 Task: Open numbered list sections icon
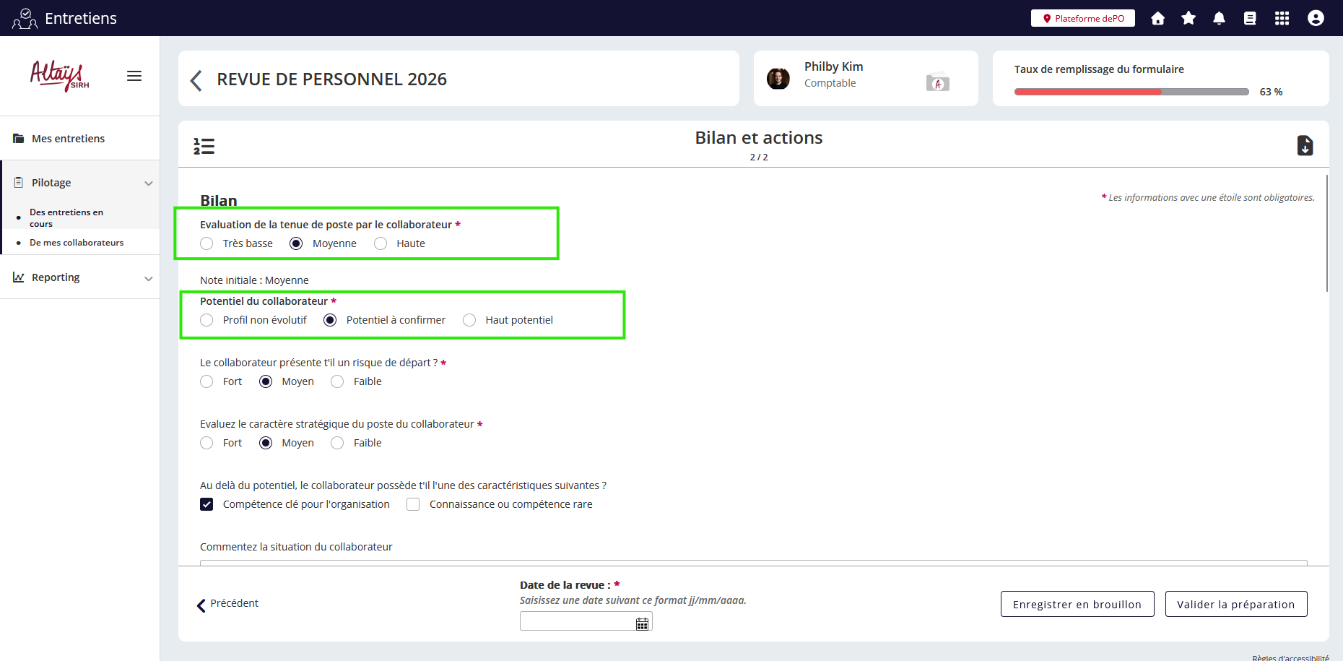click(204, 146)
